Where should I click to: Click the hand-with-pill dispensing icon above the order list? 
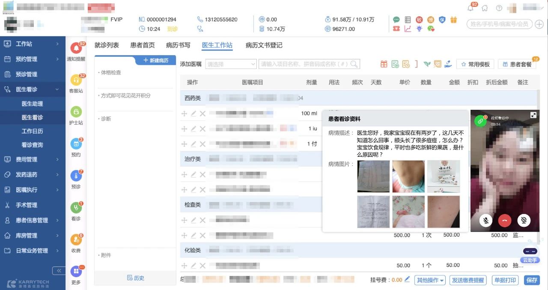pyautogui.click(x=448, y=64)
